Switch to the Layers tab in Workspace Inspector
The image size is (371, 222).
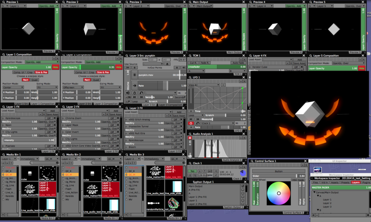pyautogui.click(x=355, y=182)
